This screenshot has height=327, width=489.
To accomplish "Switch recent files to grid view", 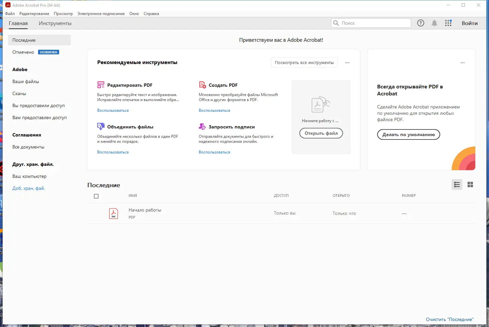I will pos(470,185).
